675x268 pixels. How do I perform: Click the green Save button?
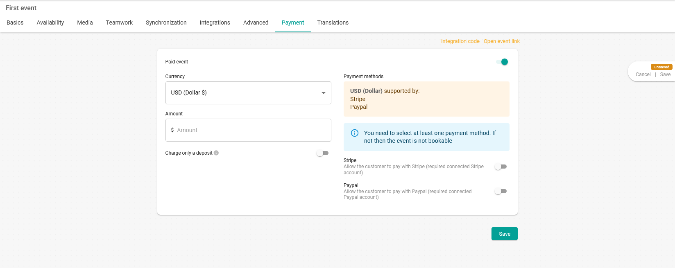504,234
